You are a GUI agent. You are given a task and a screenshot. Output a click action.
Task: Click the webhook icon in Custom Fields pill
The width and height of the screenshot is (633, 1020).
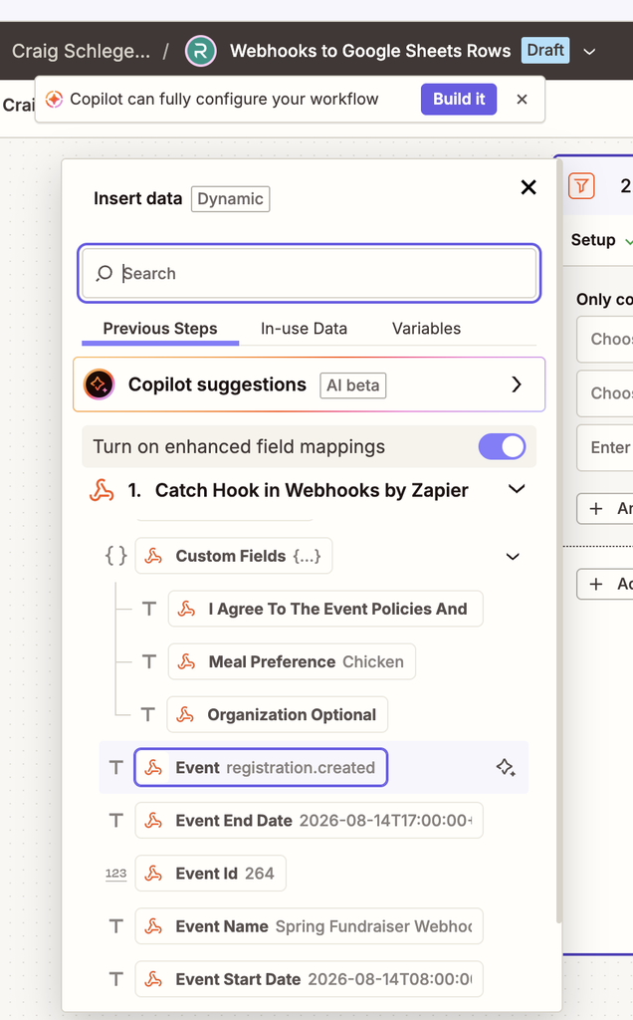[x=153, y=556]
